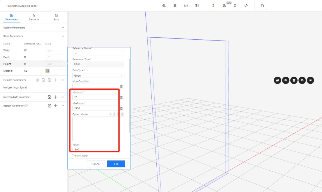Screen dimensions: 322x192
Task: Click the copy icon in floating toolbar
Action: point(278,80)
